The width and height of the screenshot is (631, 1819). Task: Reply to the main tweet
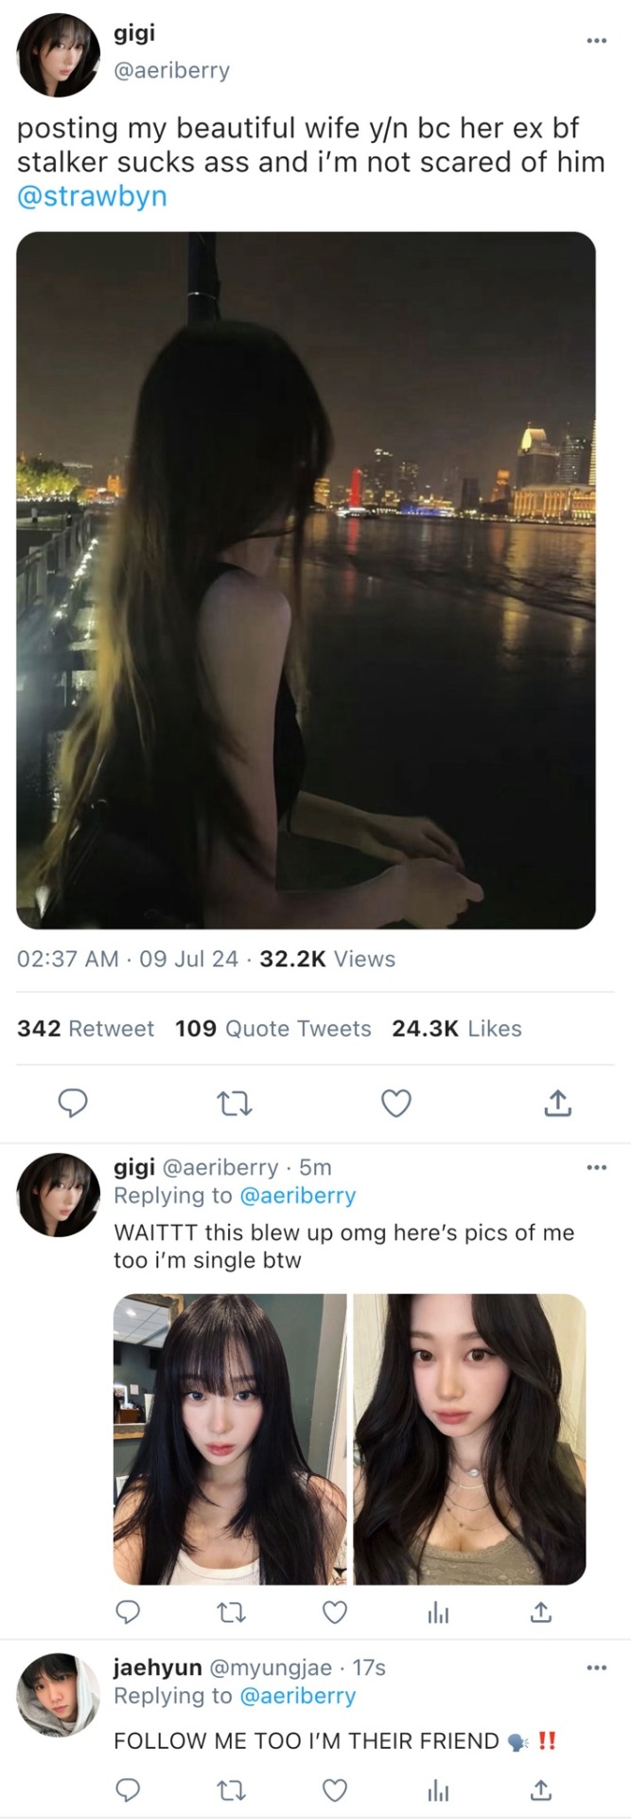pos(73,1103)
